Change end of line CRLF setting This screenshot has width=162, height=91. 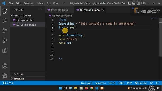(x=121, y=83)
